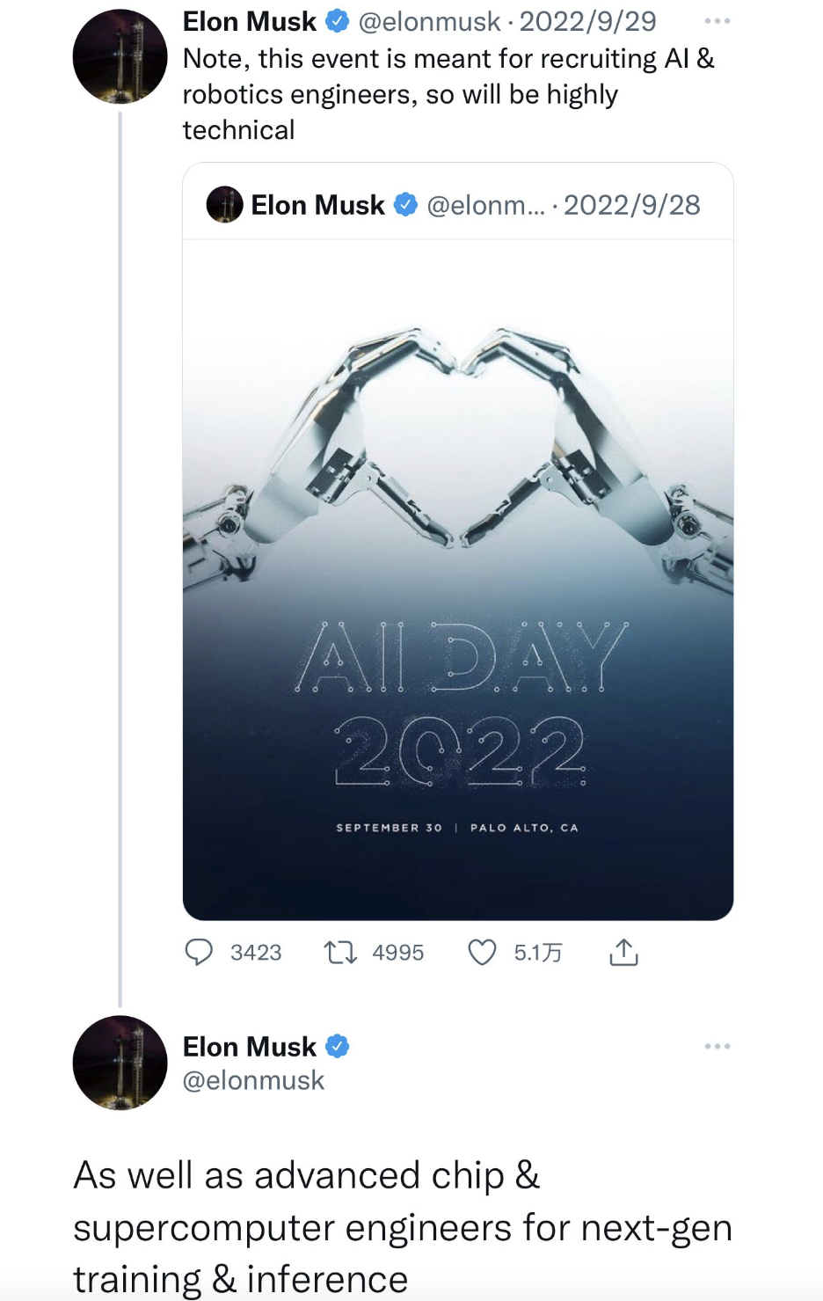
Task: Click blue verified badge on top tweet
Action: pyautogui.click(x=338, y=21)
